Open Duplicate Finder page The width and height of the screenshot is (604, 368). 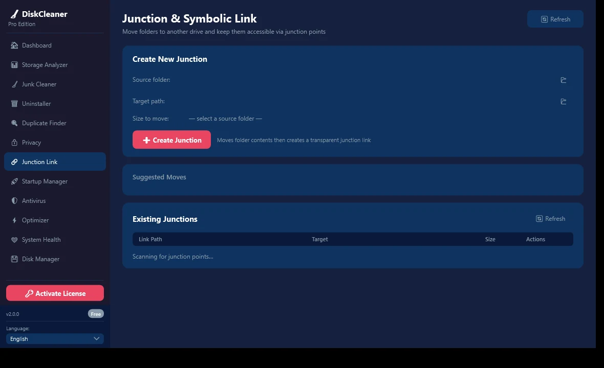pyautogui.click(x=55, y=123)
